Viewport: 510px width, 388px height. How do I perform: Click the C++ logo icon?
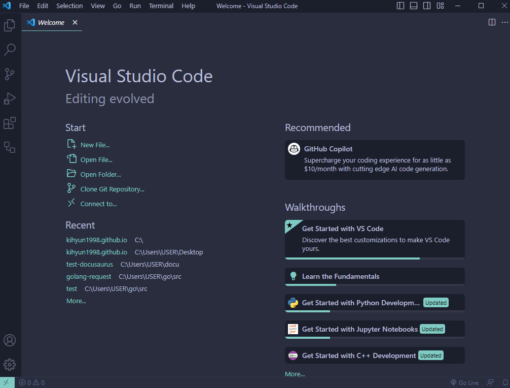click(293, 355)
